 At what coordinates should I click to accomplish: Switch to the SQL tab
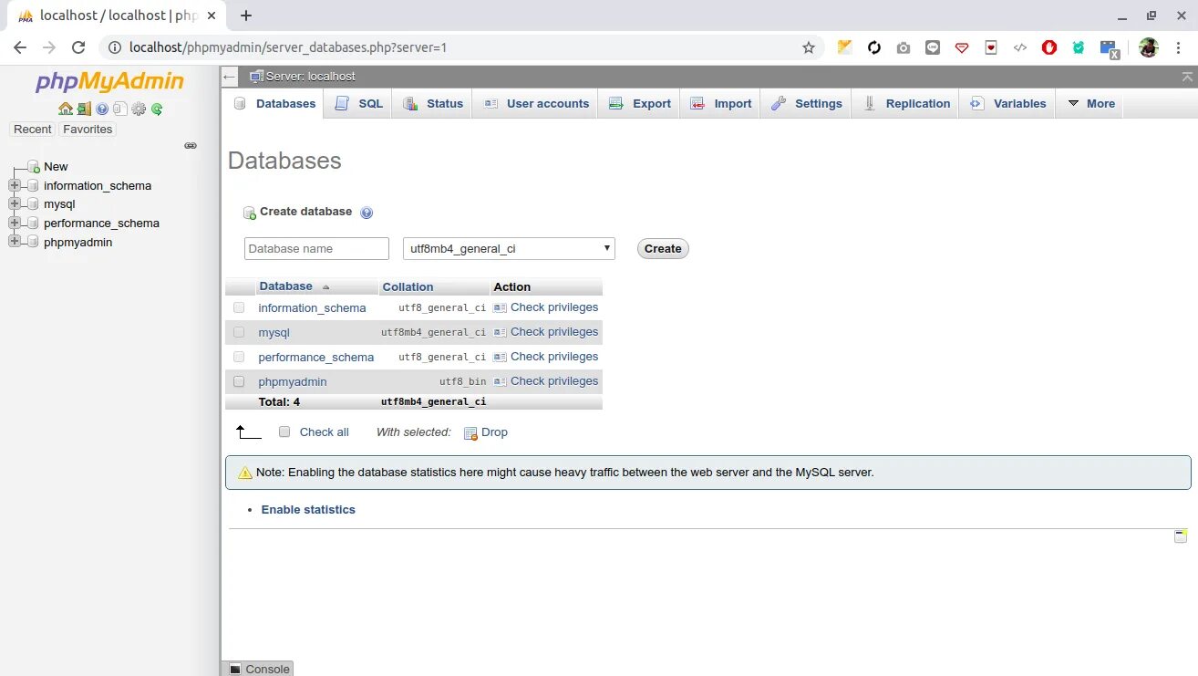click(359, 104)
